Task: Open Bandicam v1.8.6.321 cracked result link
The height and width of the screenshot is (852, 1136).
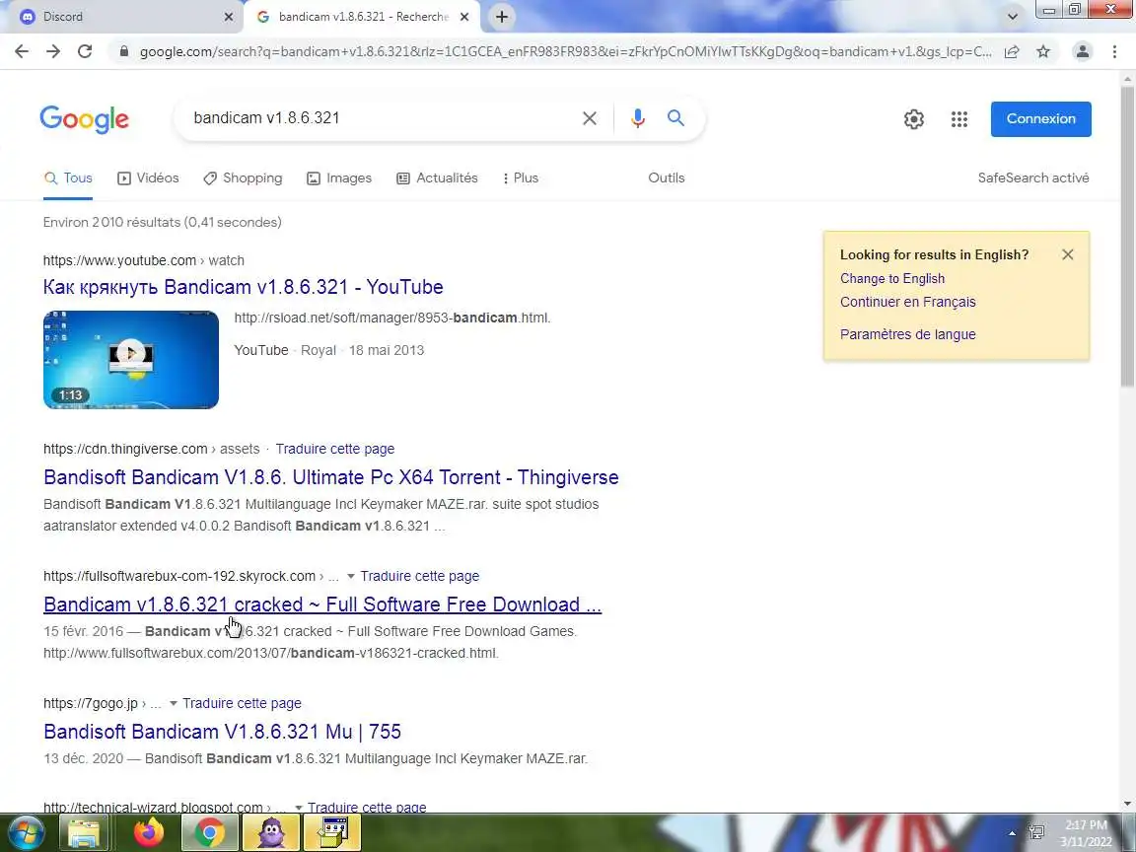Action: coord(322,604)
